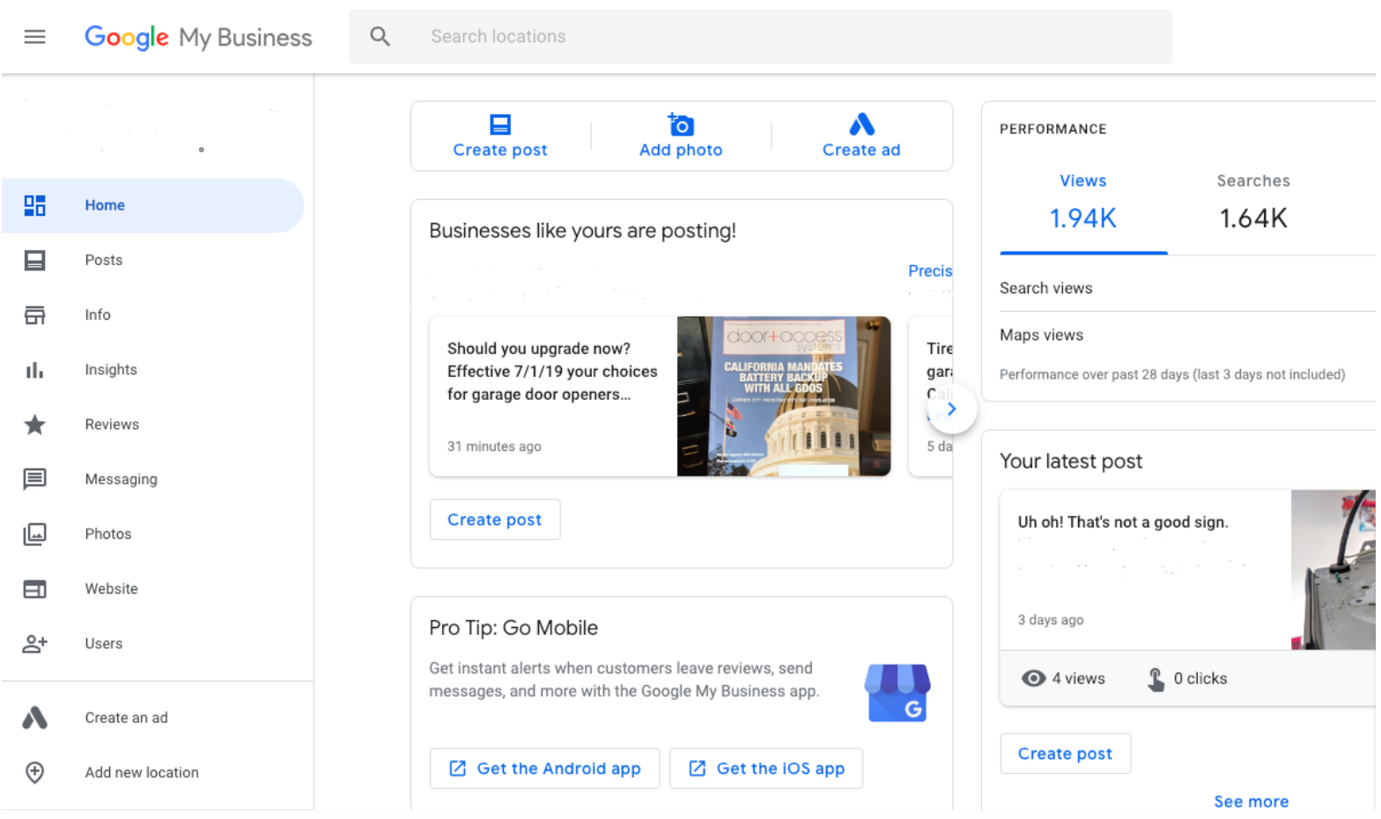1381x819 pixels.
Task: Click the Website layout icon
Action: 34,589
